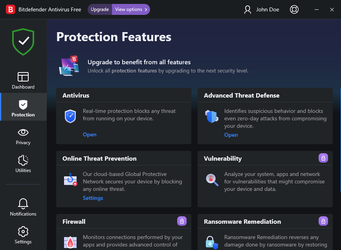Click the Ransomware Remediation lock badge
The height and width of the screenshot is (250, 341).
coord(323,221)
